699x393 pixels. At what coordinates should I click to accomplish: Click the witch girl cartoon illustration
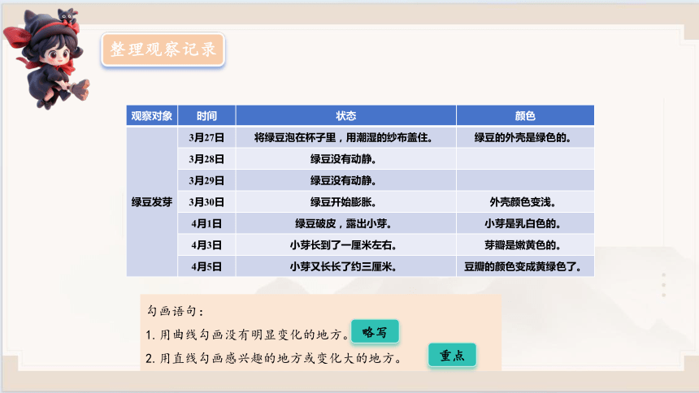pyautogui.click(x=46, y=58)
